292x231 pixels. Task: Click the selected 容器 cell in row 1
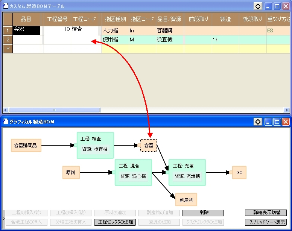(x=26, y=30)
